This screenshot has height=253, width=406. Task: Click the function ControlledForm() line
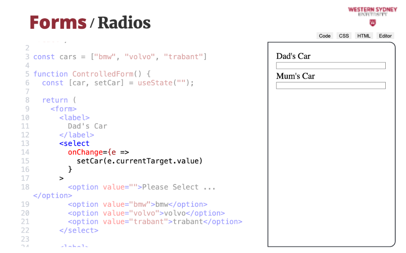(x=92, y=74)
